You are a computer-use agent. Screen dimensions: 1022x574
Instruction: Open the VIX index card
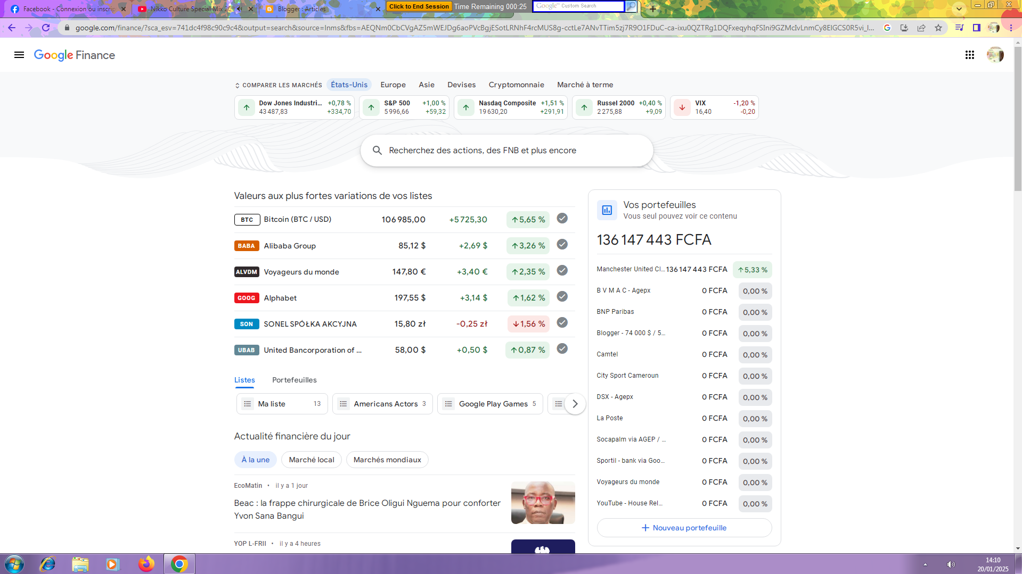pyautogui.click(x=714, y=107)
